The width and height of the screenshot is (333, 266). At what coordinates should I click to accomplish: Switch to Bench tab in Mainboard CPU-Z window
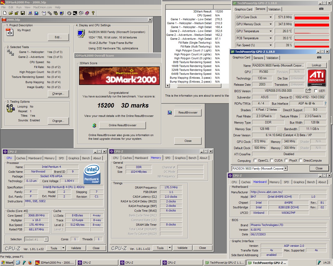[x=311, y=182]
